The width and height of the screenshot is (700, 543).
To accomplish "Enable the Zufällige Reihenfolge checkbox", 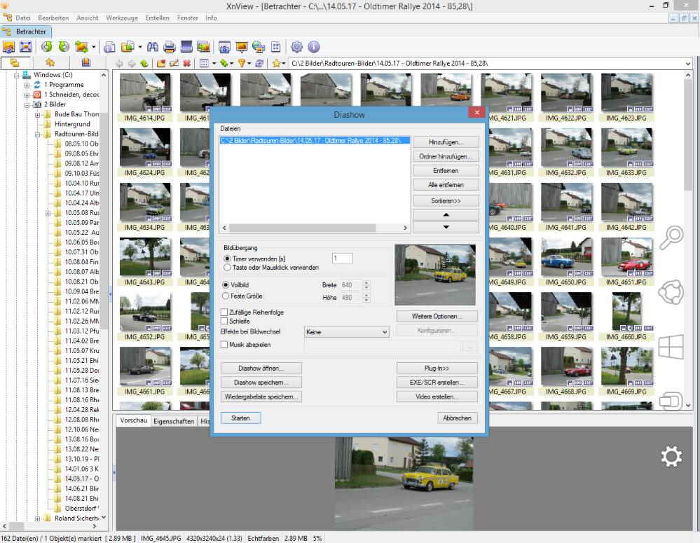I will point(224,312).
